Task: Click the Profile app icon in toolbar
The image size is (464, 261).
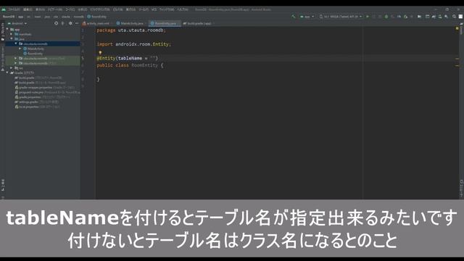Action: click(399, 17)
